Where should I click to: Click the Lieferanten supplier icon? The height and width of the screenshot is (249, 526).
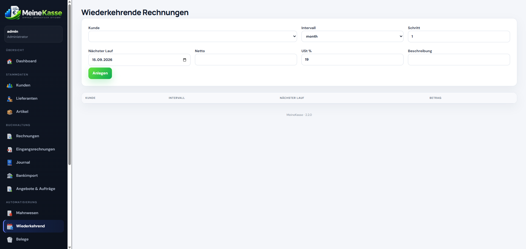[x=10, y=99]
